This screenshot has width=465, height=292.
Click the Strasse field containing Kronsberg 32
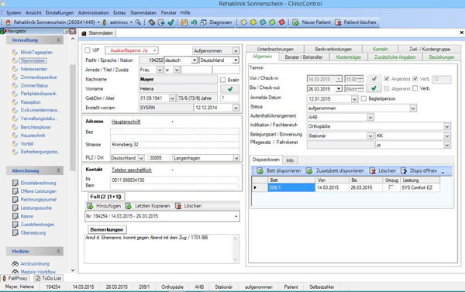pos(175,145)
